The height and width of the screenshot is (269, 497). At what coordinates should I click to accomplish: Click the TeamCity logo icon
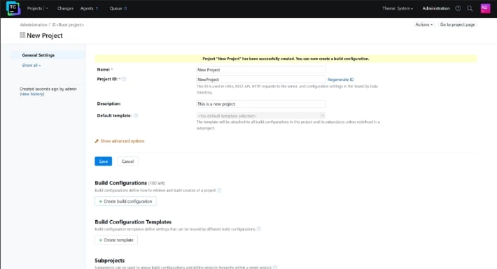coord(13,8)
